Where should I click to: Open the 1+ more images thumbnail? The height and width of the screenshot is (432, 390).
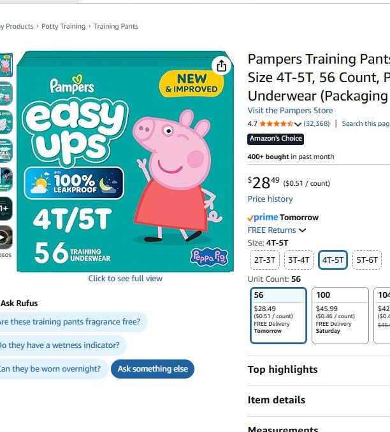click(6, 209)
